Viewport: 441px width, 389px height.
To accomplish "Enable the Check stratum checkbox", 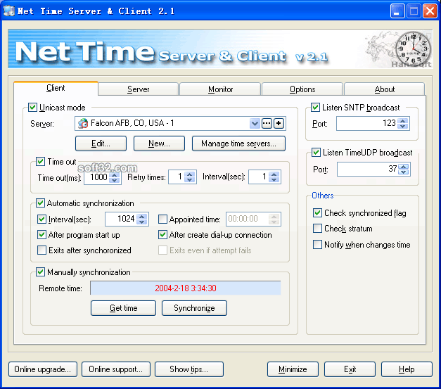I will point(317,229).
